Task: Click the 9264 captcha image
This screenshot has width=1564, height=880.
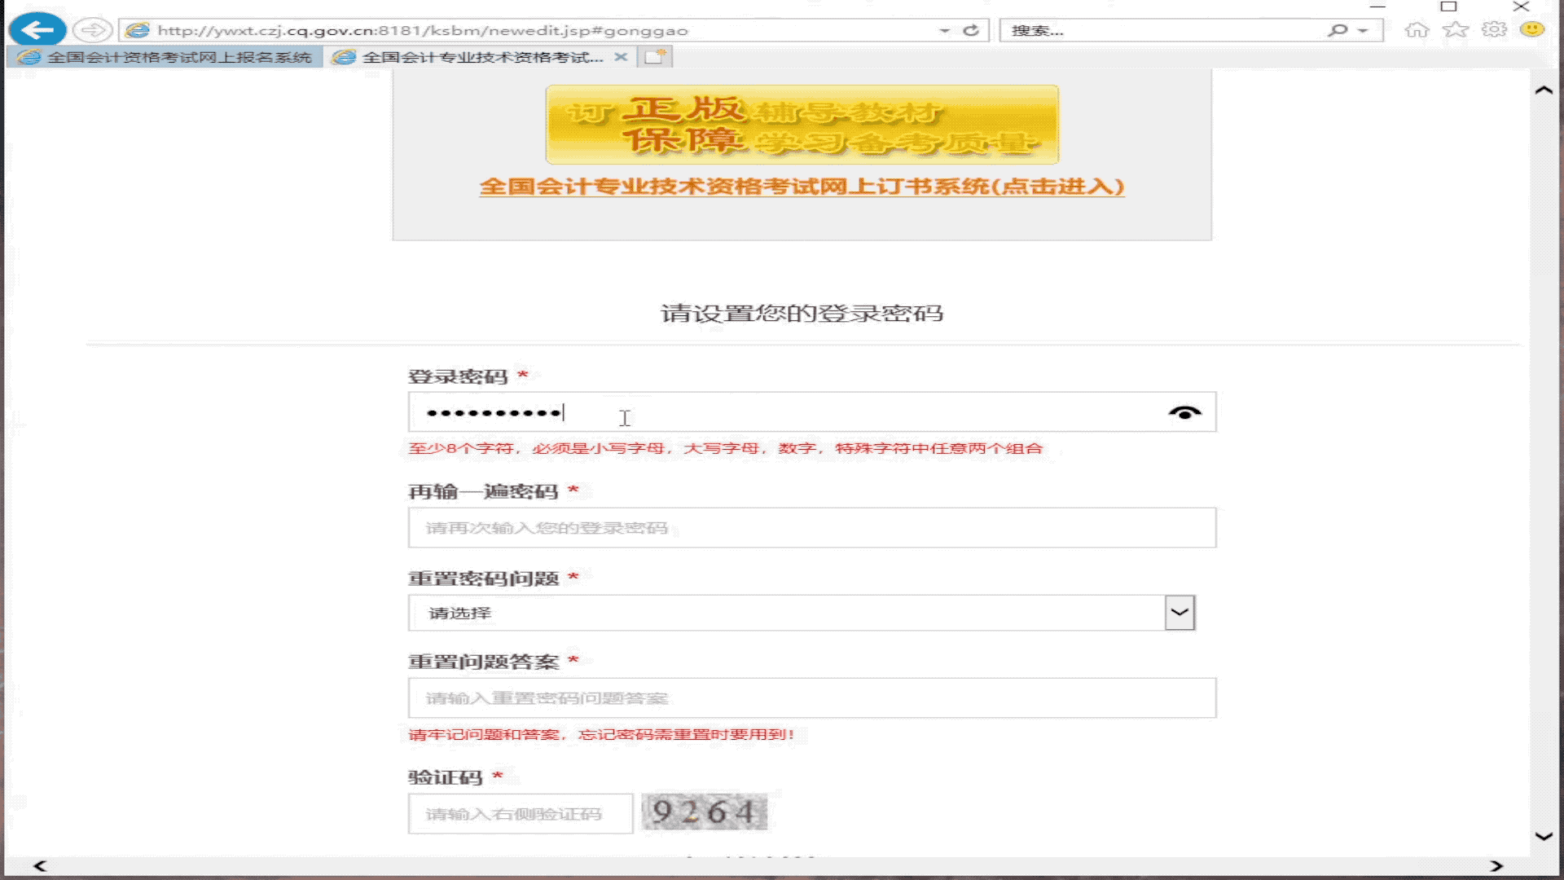Action: (705, 812)
